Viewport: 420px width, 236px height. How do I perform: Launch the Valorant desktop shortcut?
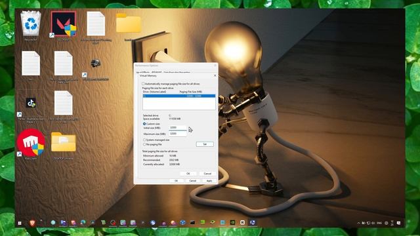(64, 26)
